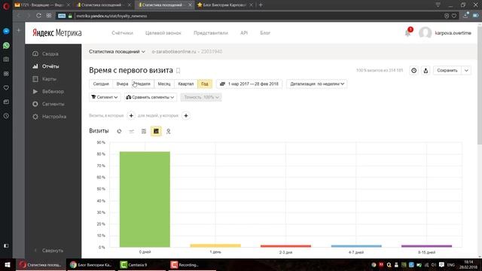This screenshot has width=482, height=271.
Task: Open date range picker 1 мар 2017 — 28 фев 2018
Action: (x=249, y=84)
